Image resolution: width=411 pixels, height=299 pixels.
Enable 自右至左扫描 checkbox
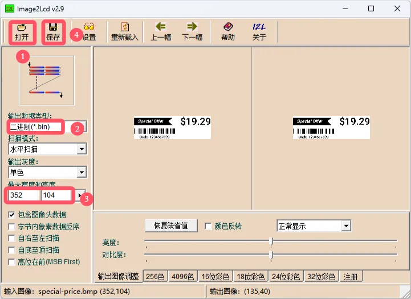[x=11, y=238]
